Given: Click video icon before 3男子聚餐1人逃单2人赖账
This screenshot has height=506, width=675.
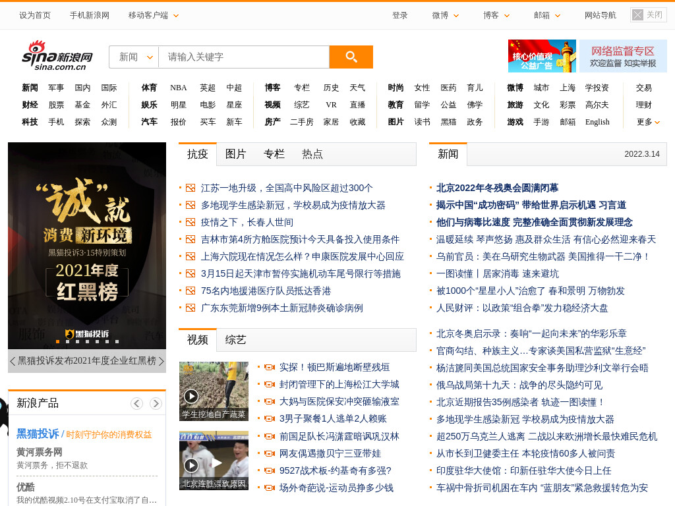Looking at the screenshot, I should point(270,418).
